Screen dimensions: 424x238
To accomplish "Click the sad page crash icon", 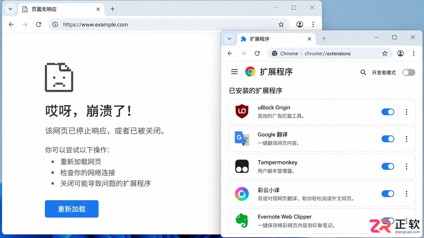I will click(x=59, y=78).
